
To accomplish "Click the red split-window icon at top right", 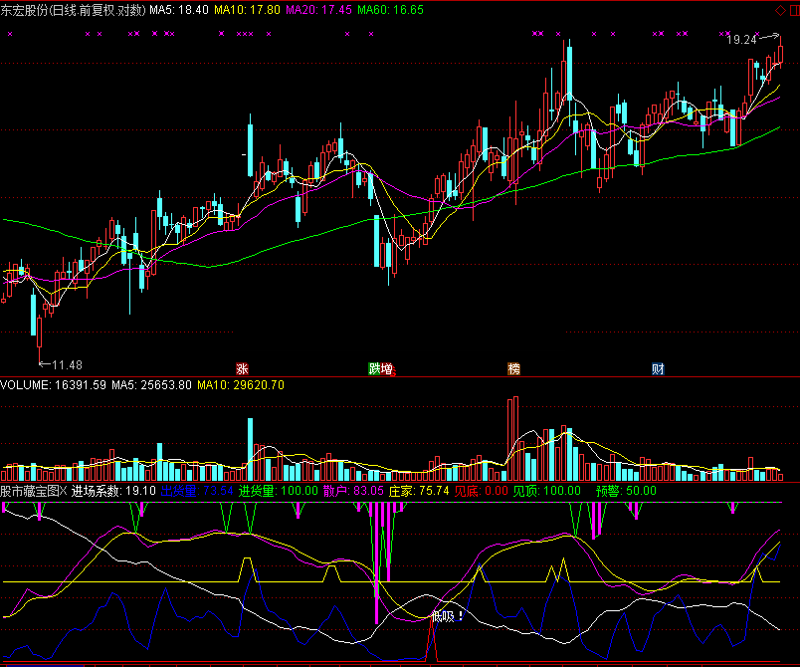I will 795,10.
